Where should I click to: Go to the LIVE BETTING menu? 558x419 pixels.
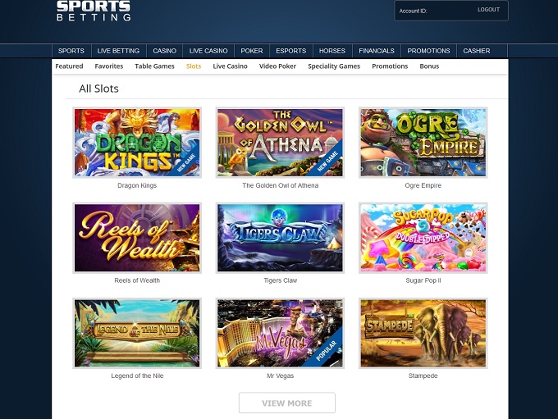click(118, 51)
